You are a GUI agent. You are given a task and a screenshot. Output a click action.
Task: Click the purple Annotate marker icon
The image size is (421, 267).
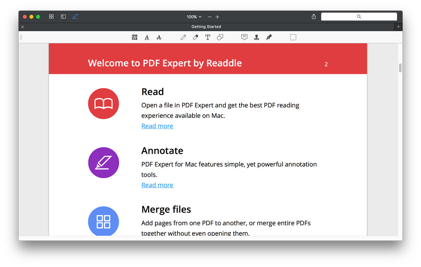[104, 163]
